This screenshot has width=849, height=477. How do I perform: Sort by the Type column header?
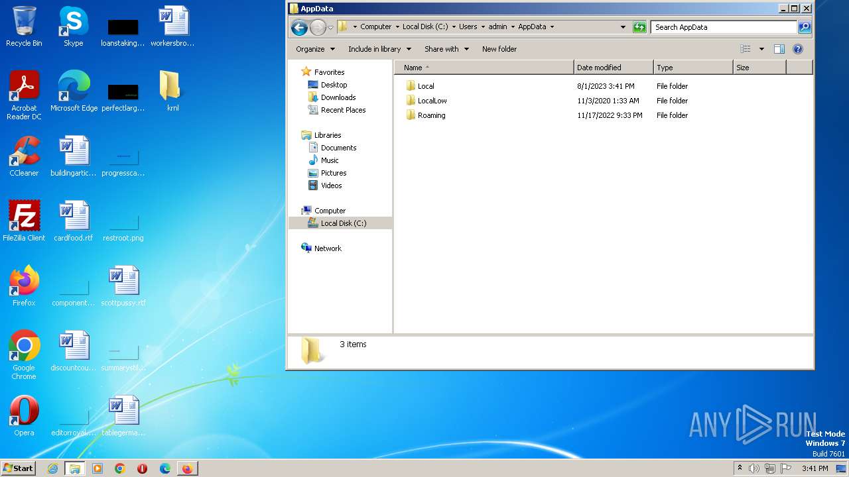tap(693, 68)
